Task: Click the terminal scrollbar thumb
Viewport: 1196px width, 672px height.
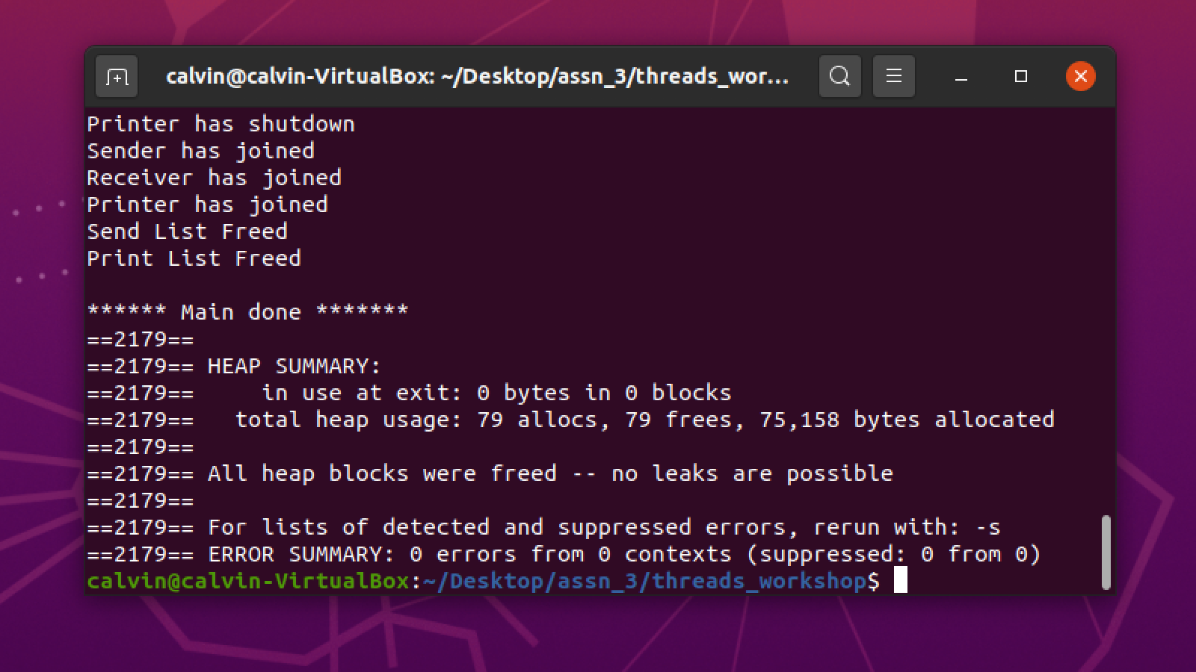Action: coord(1106,553)
